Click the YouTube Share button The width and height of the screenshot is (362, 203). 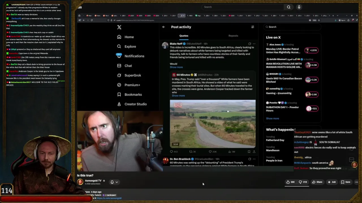coord(317,182)
